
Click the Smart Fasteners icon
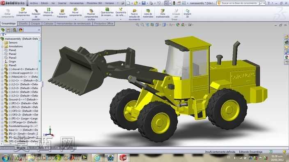coord(62,11)
